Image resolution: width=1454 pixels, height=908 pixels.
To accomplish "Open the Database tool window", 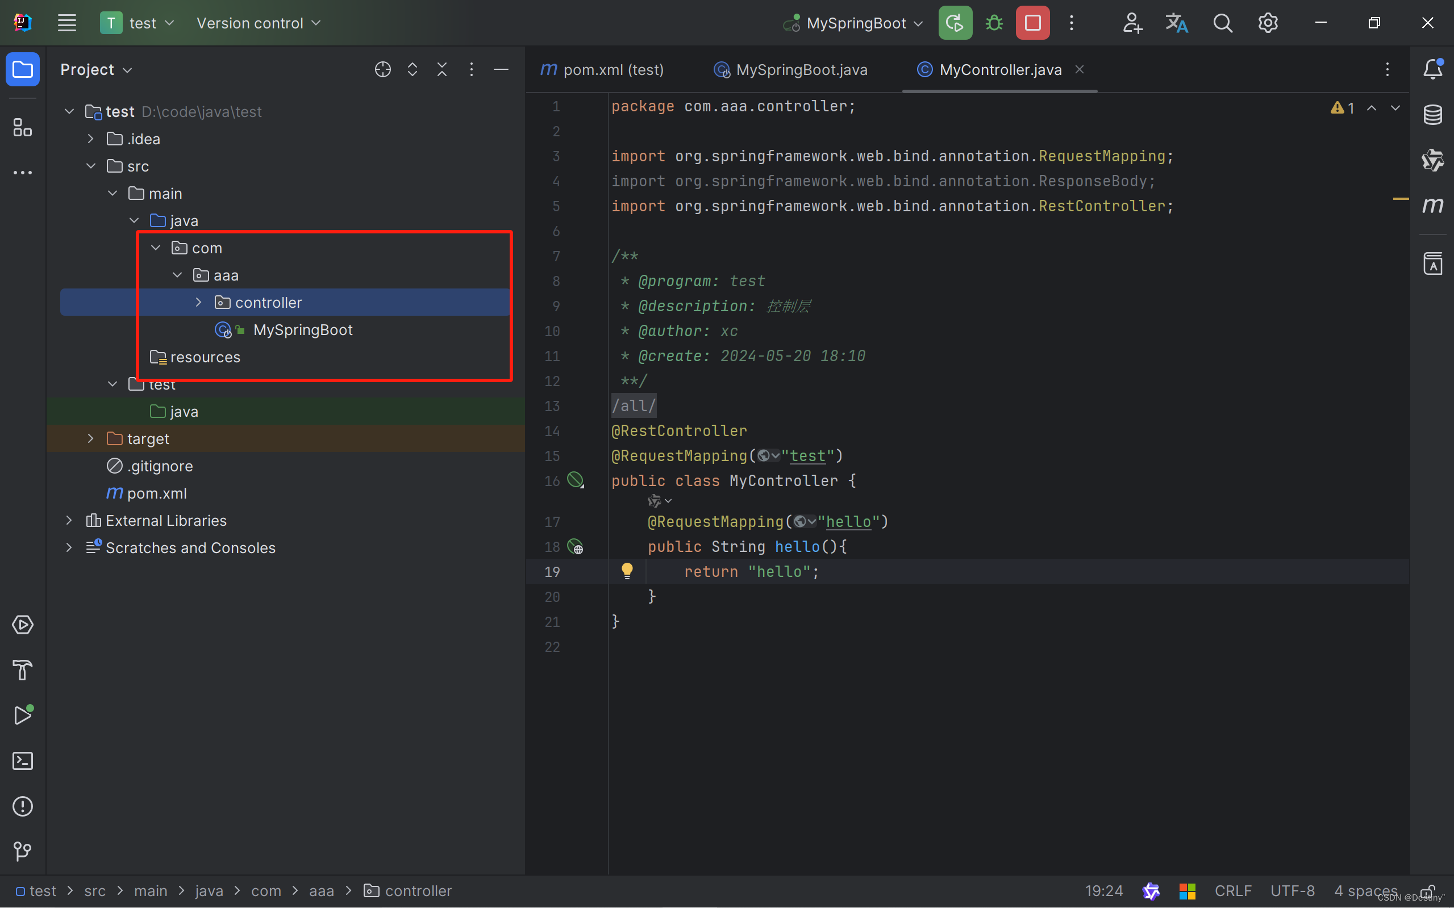I will (x=1433, y=114).
